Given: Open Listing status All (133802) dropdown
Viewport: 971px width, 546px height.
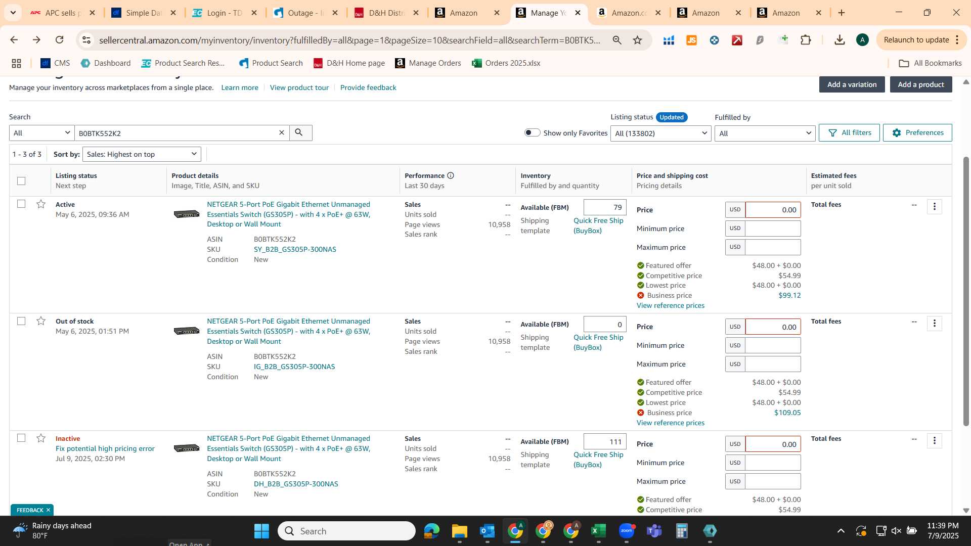Looking at the screenshot, I should pos(660,133).
